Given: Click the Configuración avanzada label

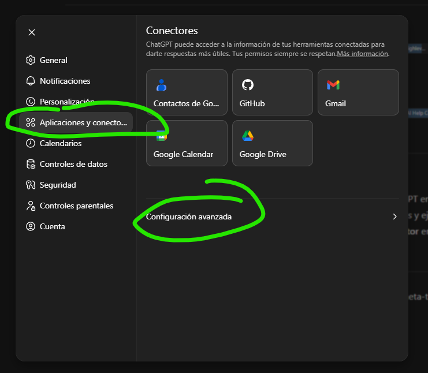Looking at the screenshot, I should click(189, 217).
